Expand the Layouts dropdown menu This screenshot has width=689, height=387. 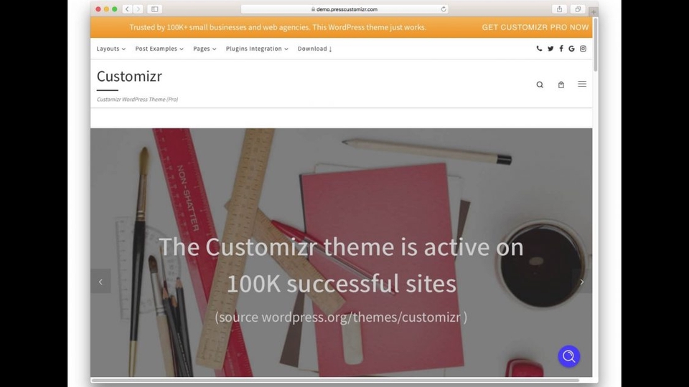111,49
